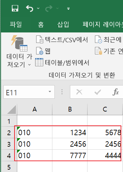The image size is (123, 172).
Task: Click empty cell B1
Action: (x=70, y=121)
